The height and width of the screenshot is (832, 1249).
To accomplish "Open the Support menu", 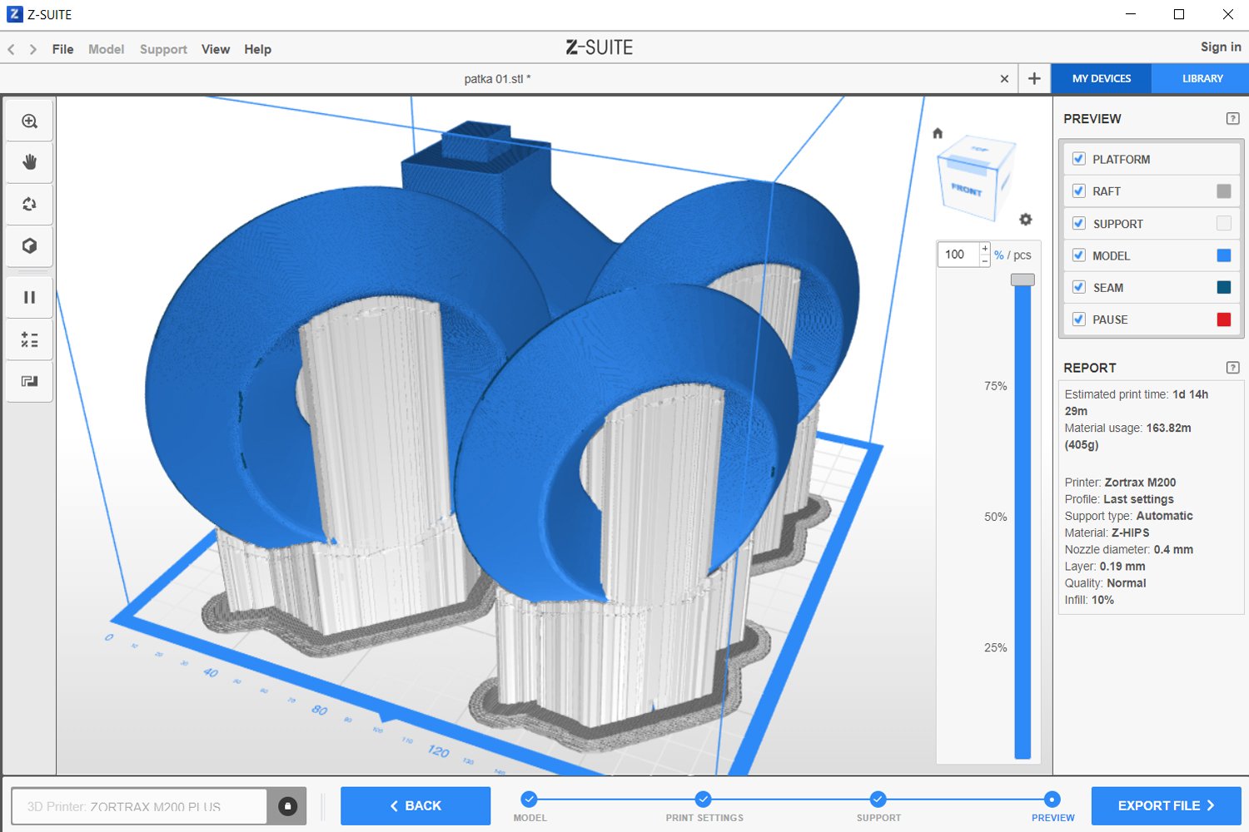I will tap(163, 49).
